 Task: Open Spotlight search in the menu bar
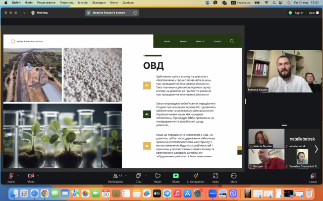274,3
